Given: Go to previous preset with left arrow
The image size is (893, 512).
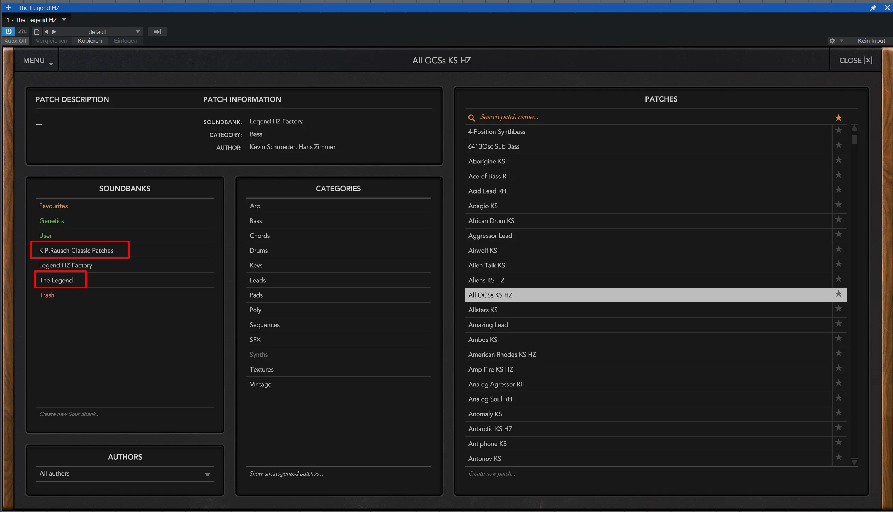Looking at the screenshot, I should 46,32.
